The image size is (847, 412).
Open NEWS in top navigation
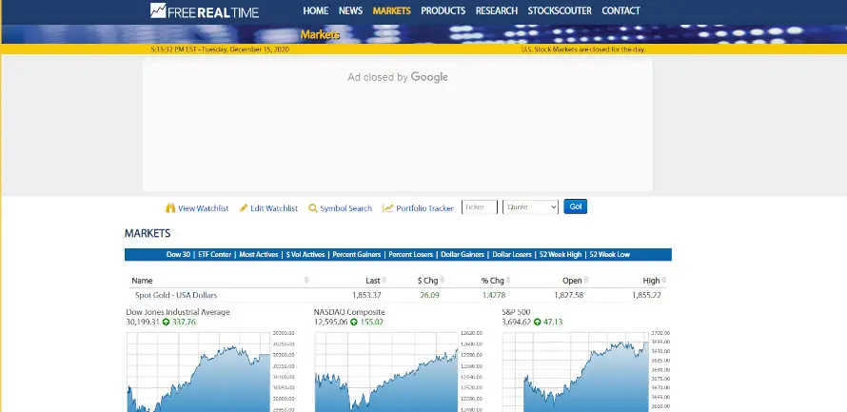click(350, 10)
